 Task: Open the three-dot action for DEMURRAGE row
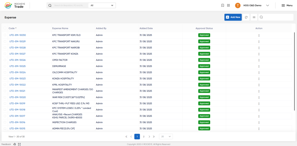(x=259, y=66)
